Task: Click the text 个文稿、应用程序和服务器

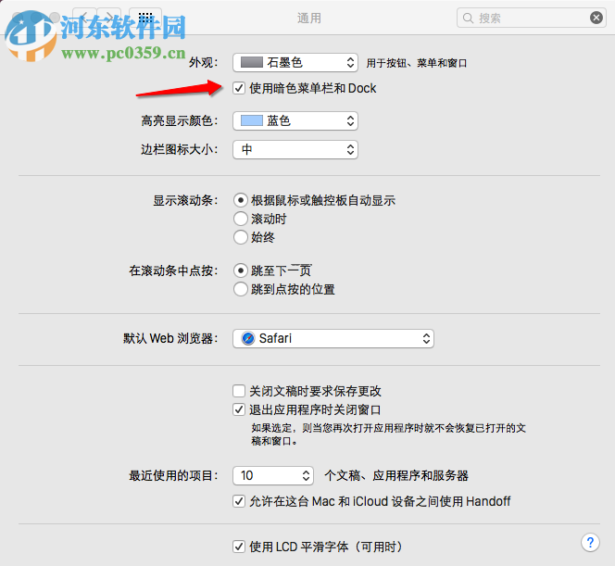Action: click(x=396, y=476)
